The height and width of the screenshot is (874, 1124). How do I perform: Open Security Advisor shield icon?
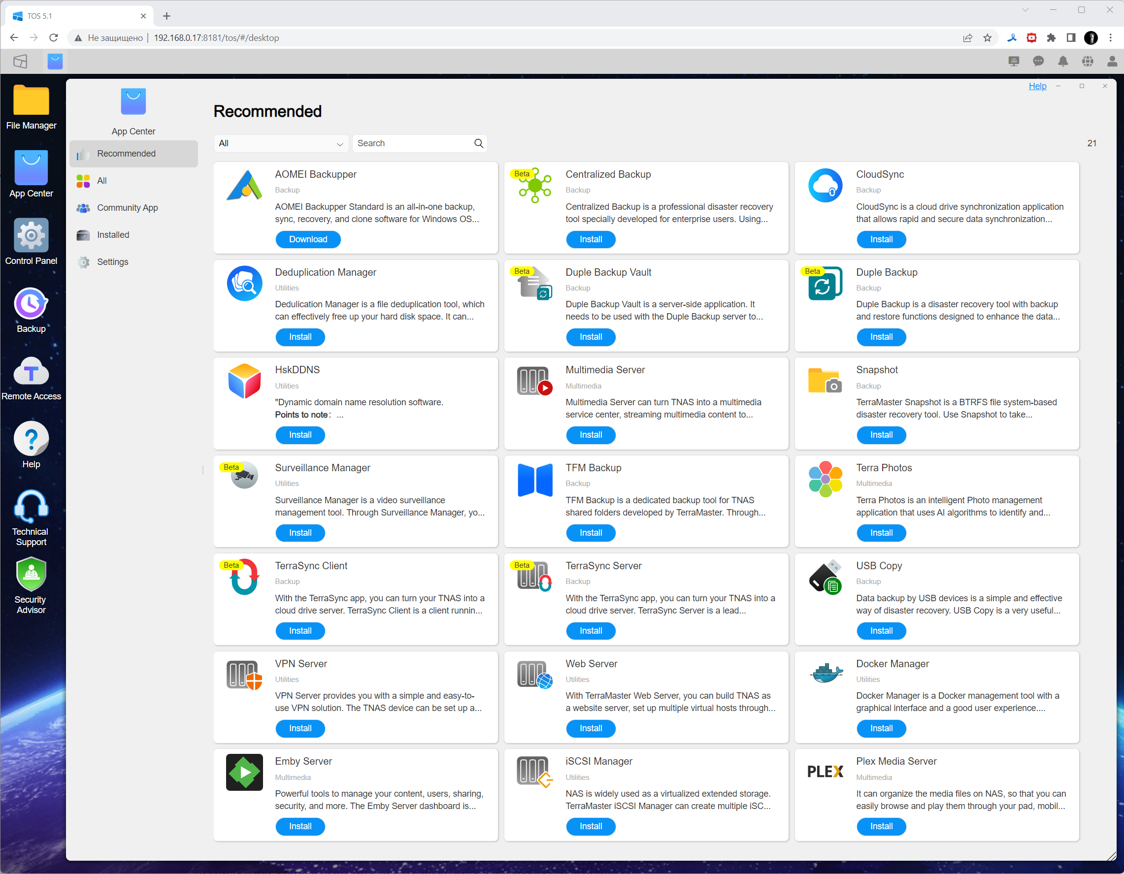point(31,575)
